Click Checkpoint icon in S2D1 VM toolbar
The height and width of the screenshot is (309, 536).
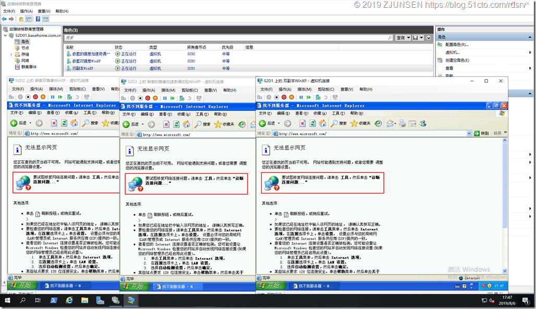[x=318, y=97]
